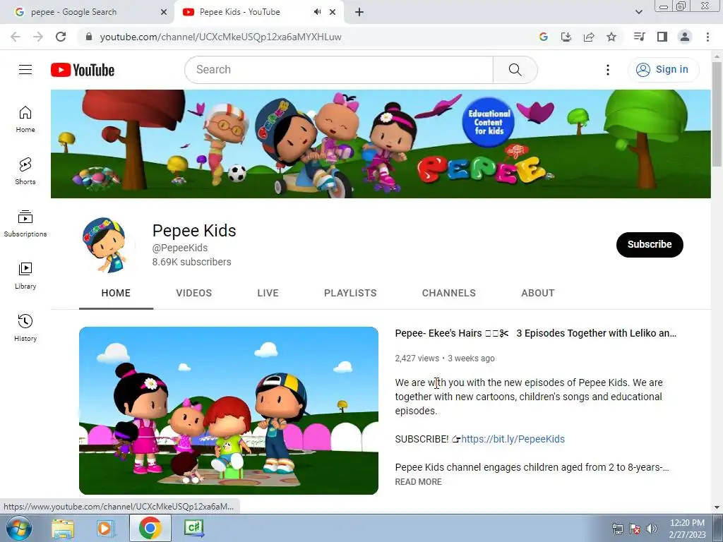The image size is (723, 542).
Task: Open Library in sidebar
Action: coord(25,276)
